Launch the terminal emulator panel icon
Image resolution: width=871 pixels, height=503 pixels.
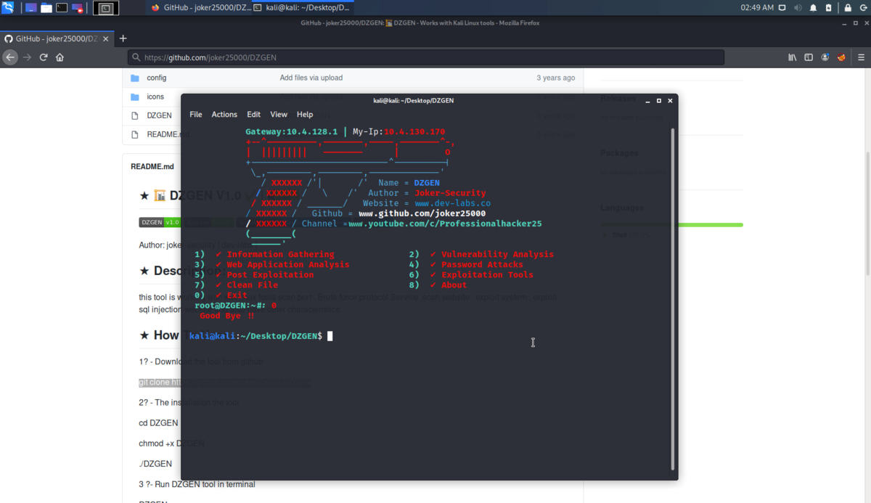[x=62, y=8]
